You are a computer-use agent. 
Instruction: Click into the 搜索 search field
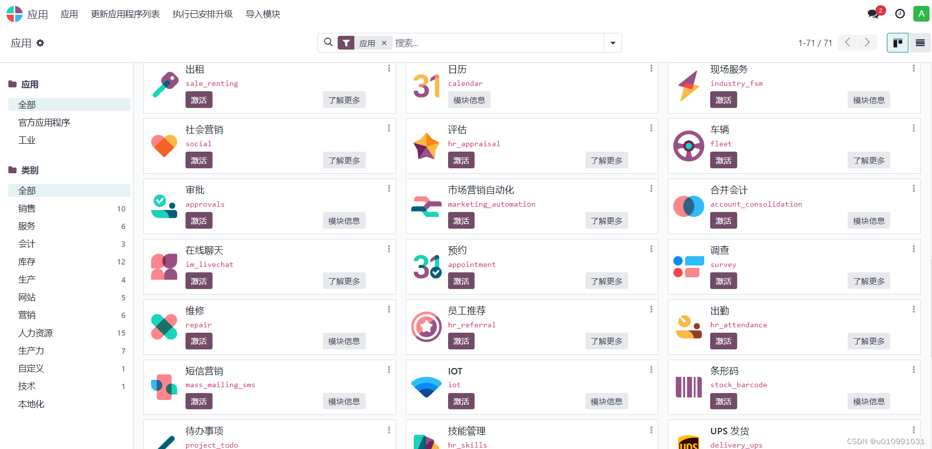click(498, 43)
